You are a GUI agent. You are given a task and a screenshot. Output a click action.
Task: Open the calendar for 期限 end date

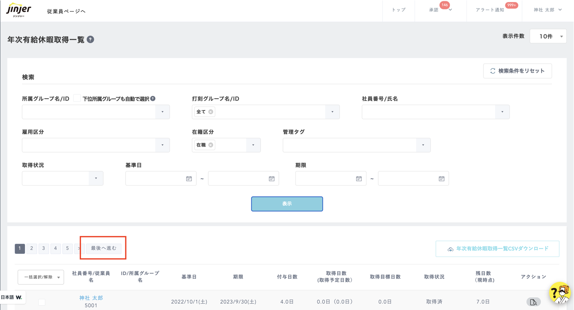pyautogui.click(x=441, y=179)
